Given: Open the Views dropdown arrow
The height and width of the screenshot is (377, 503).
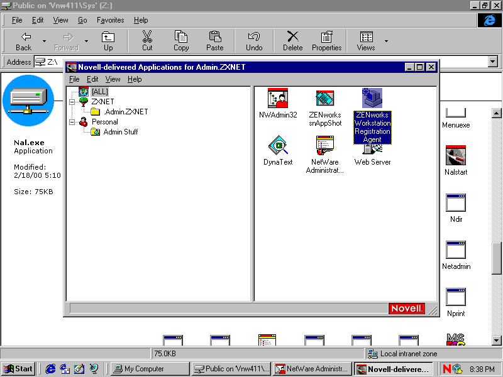Looking at the screenshot, I should tap(386, 41).
